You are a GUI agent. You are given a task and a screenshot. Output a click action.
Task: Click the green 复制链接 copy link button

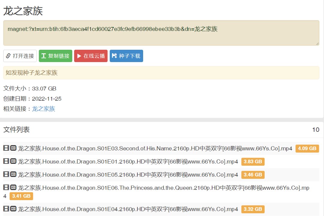(x=55, y=56)
